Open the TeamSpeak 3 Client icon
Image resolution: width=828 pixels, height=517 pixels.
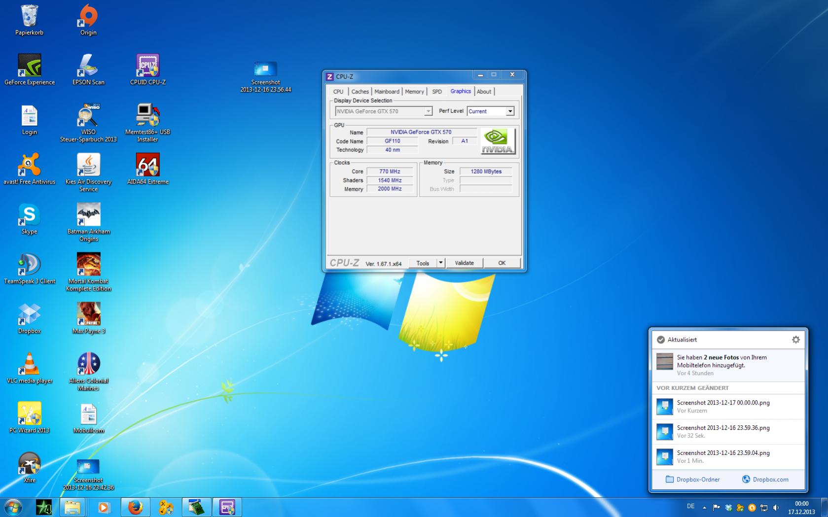pyautogui.click(x=29, y=265)
